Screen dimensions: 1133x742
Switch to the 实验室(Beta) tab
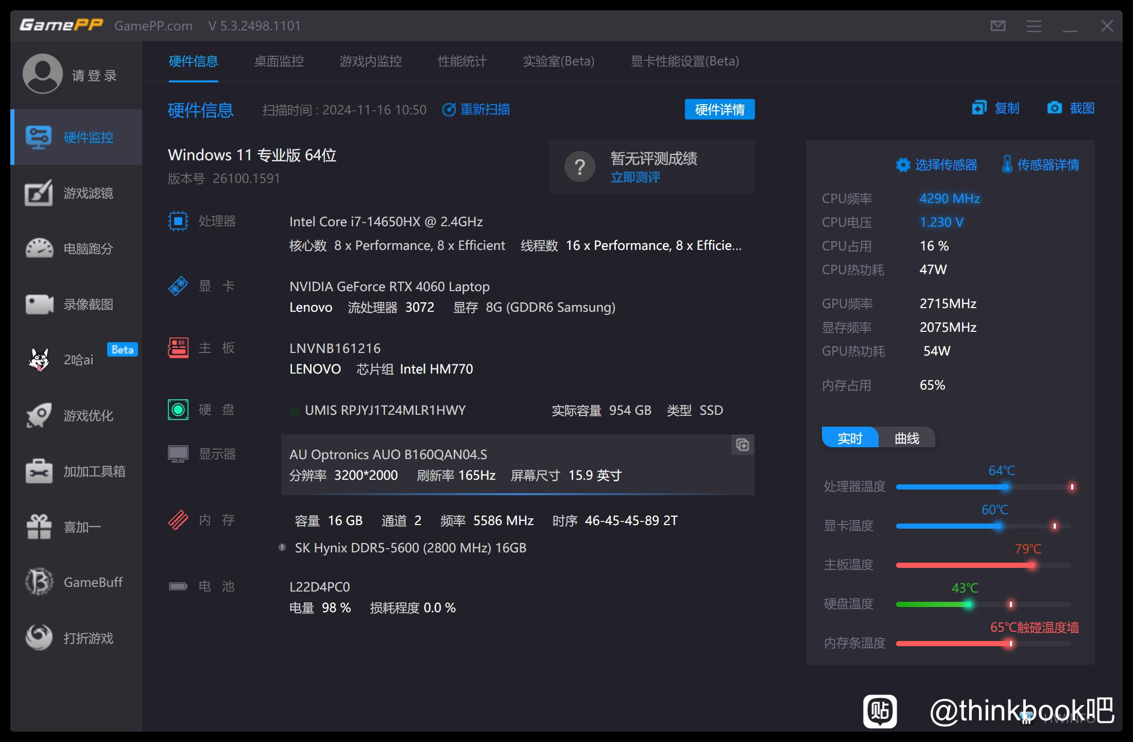[x=559, y=61]
